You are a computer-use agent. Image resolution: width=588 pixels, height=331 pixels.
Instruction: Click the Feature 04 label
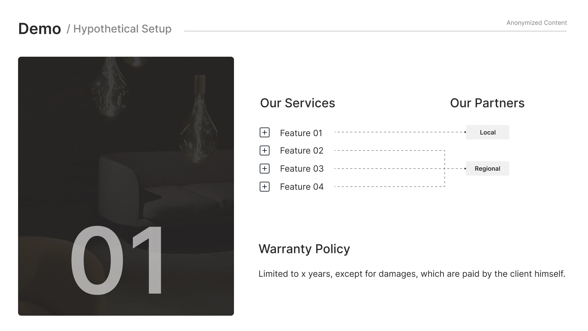[302, 187]
